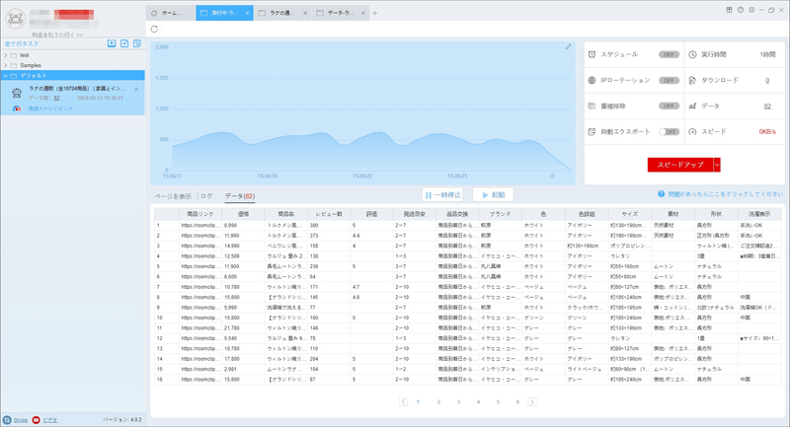The width and height of the screenshot is (790, 427).
Task: Open the スピードアップ dropdown arrow
Action: [717, 165]
